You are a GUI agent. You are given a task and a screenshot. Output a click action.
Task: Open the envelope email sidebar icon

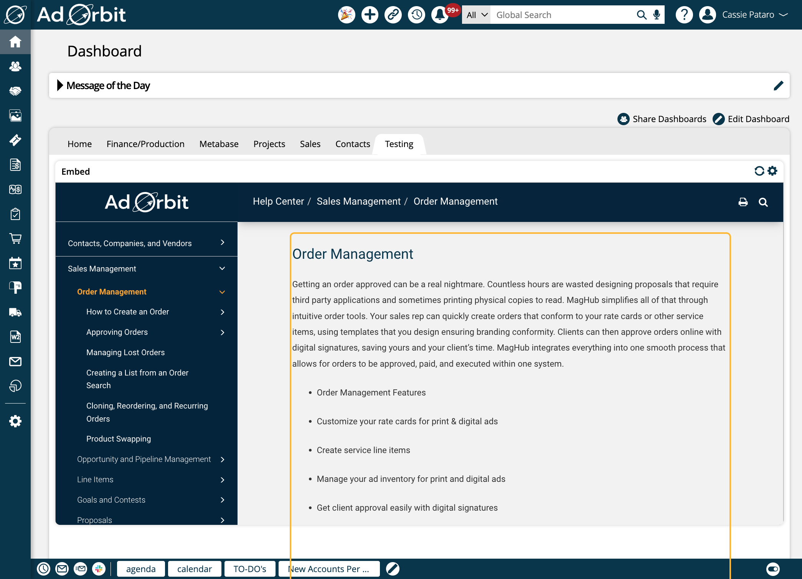point(15,361)
